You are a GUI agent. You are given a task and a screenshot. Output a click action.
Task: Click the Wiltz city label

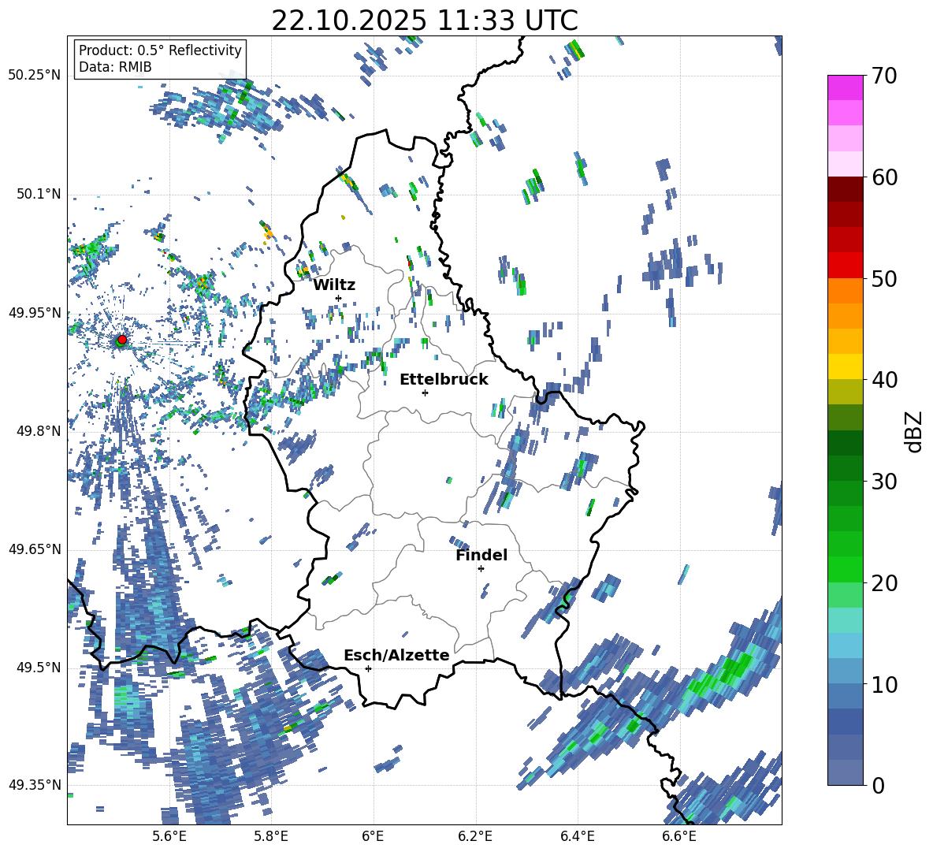334,285
